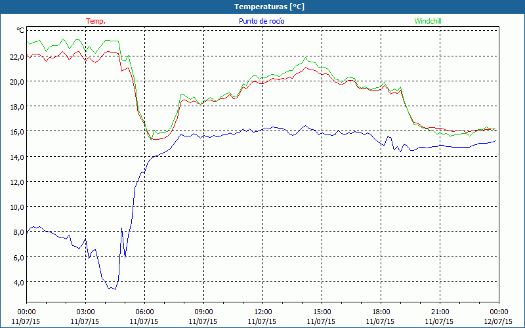
Task: Click the 16,0 y-axis value
Action: 17,132
